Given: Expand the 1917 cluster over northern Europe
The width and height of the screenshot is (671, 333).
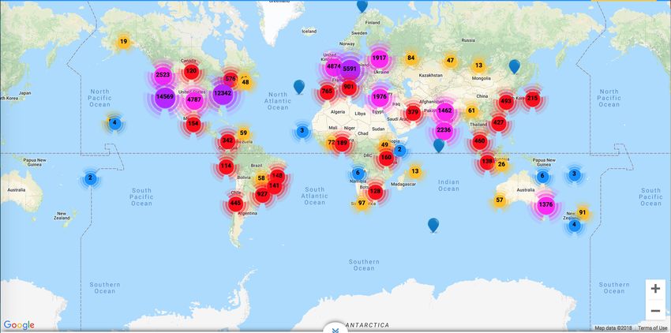Looking at the screenshot, I should [x=379, y=58].
